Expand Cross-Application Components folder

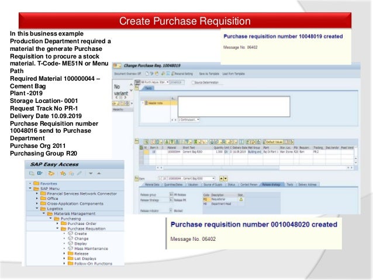[x=37, y=203]
